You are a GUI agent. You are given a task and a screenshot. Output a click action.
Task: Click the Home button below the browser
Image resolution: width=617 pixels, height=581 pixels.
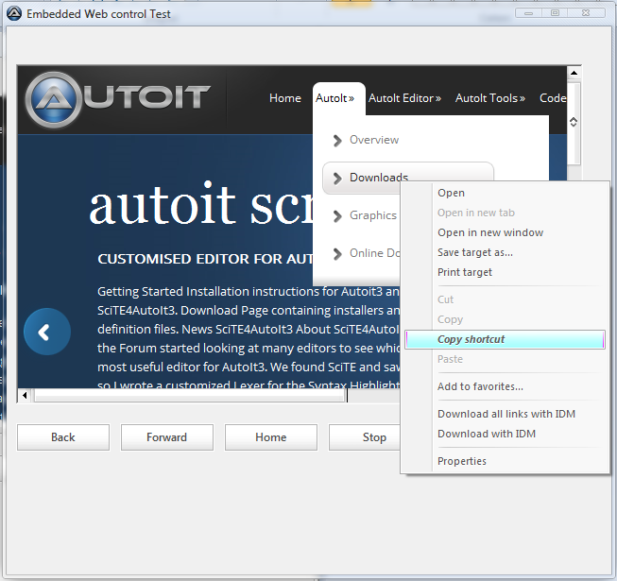tap(271, 437)
